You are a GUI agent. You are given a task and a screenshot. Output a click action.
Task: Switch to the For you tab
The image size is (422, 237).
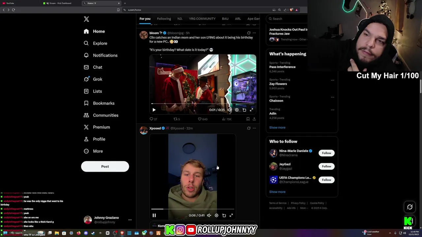tap(145, 19)
